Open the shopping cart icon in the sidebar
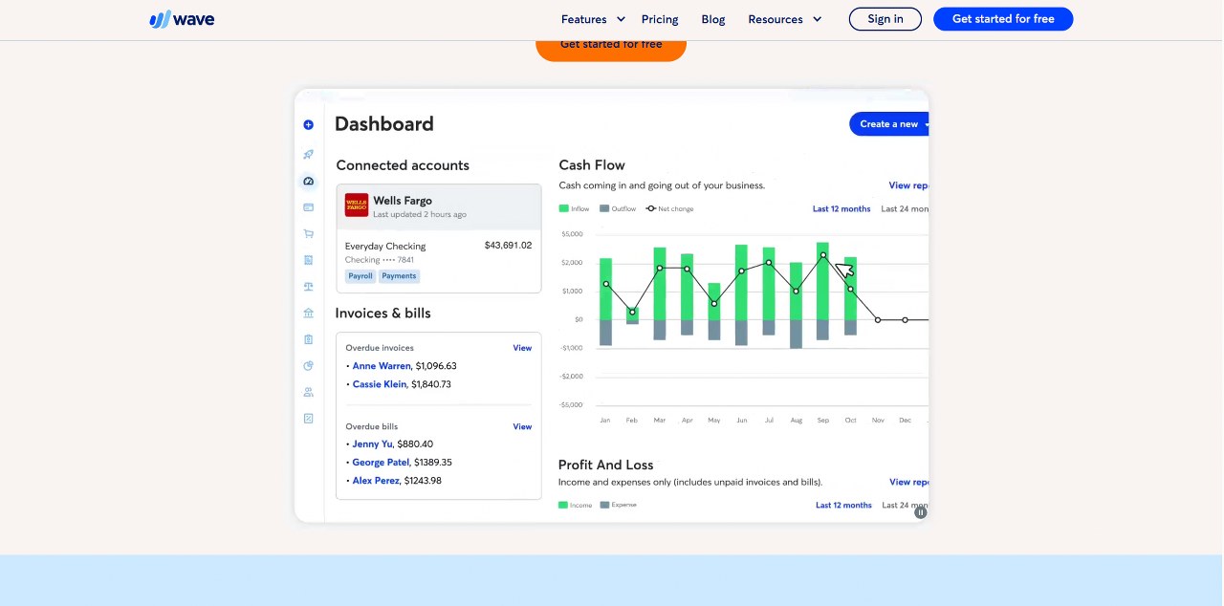Viewport: 1224px width, 606px height. pos(308,233)
